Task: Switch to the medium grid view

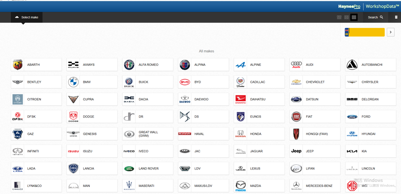Action: [x=346, y=17]
